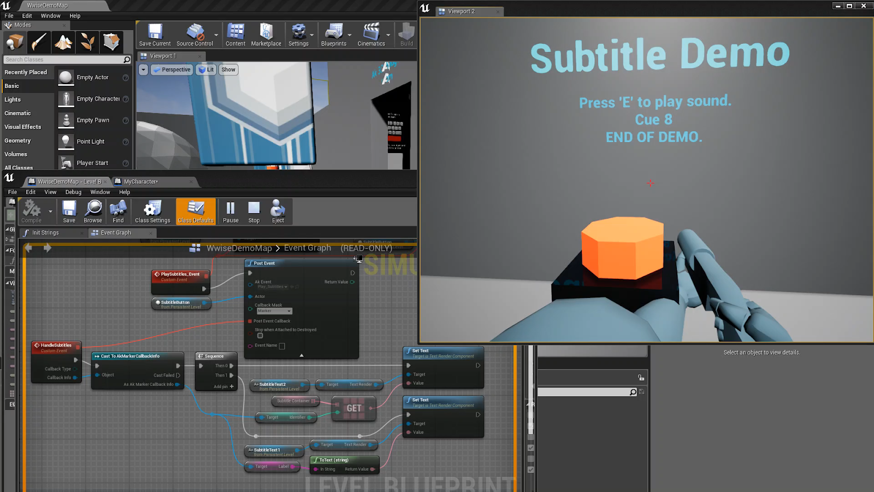This screenshot has width=874, height=492.
Task: Select the Foliage mode icon
Action: (x=87, y=42)
